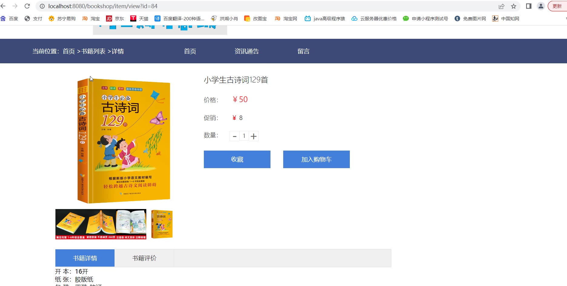Click the 收藏 button
Image resolution: width=567 pixels, height=286 pixels.
pyautogui.click(x=237, y=159)
